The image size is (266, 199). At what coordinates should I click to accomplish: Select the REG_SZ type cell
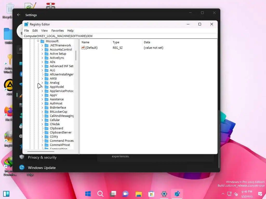point(118,48)
